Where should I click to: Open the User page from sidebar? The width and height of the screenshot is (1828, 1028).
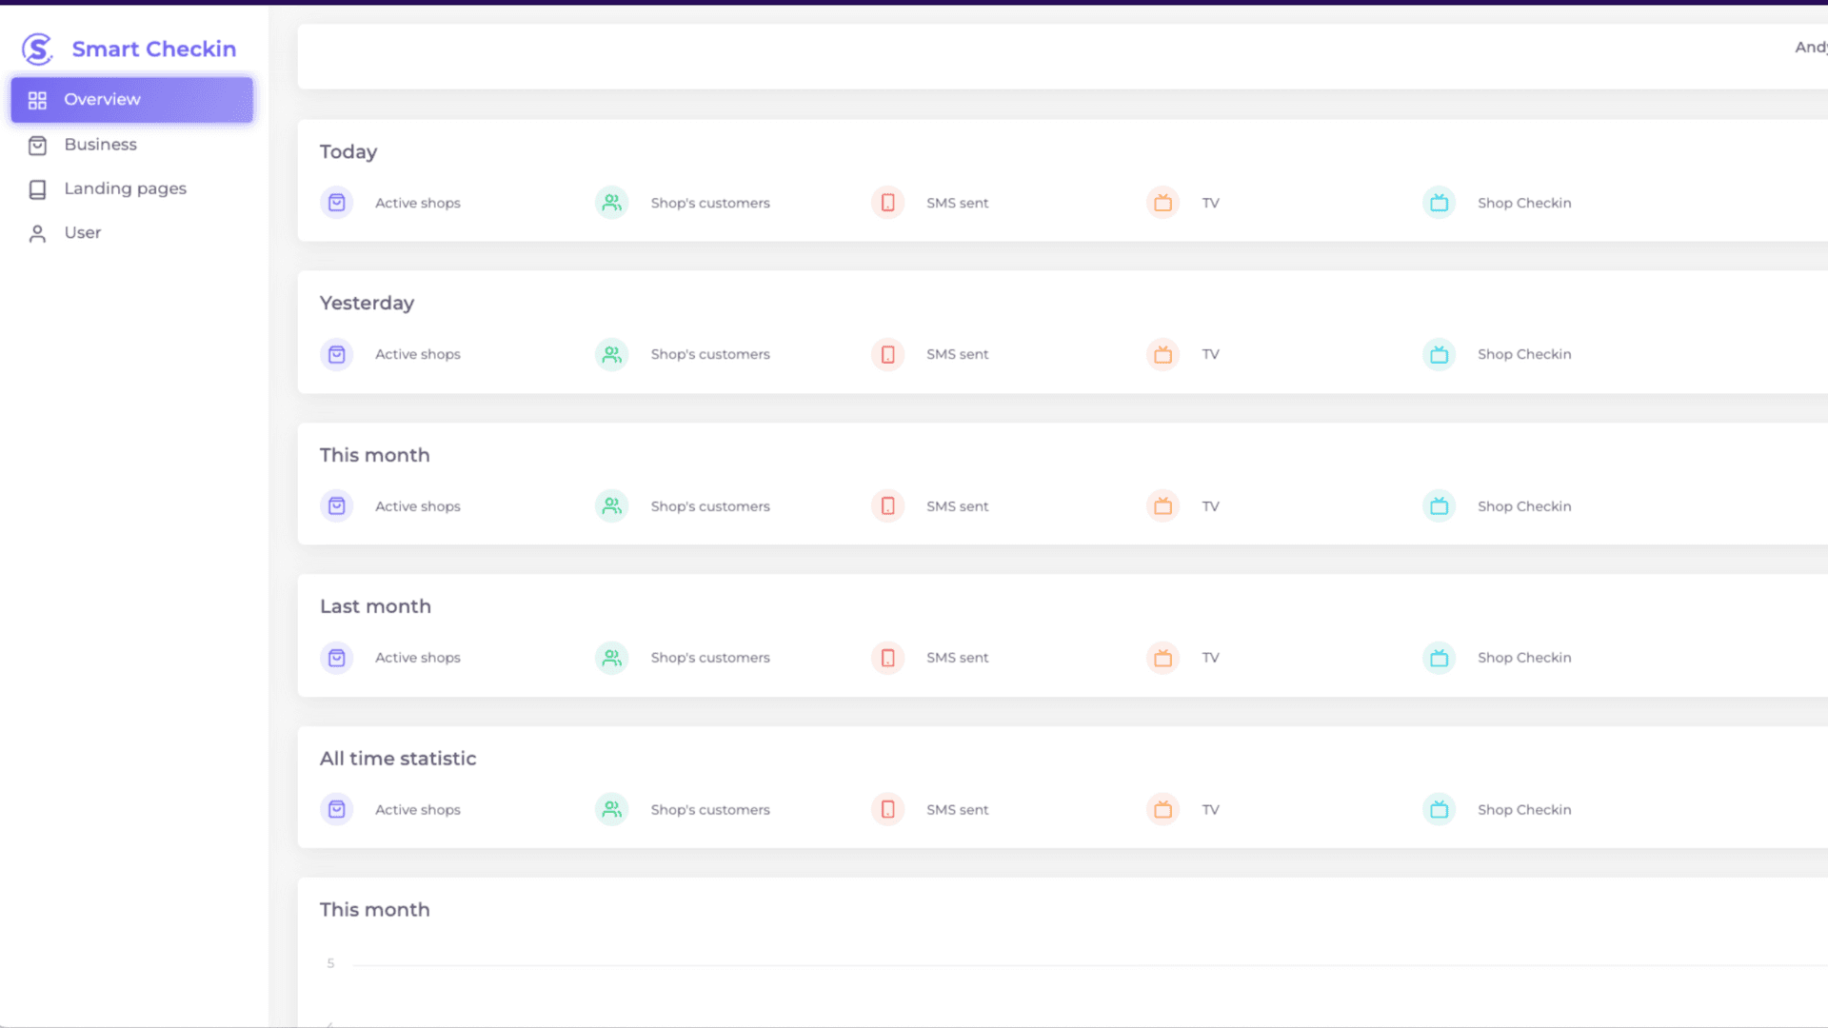[x=83, y=232]
